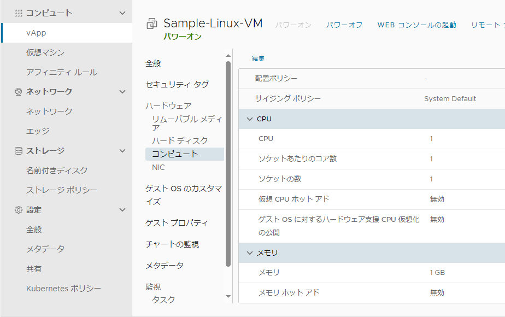Viewport: 505px width, 317px height.
Task: Collapse the 設定 sidebar section
Action: [122, 210]
